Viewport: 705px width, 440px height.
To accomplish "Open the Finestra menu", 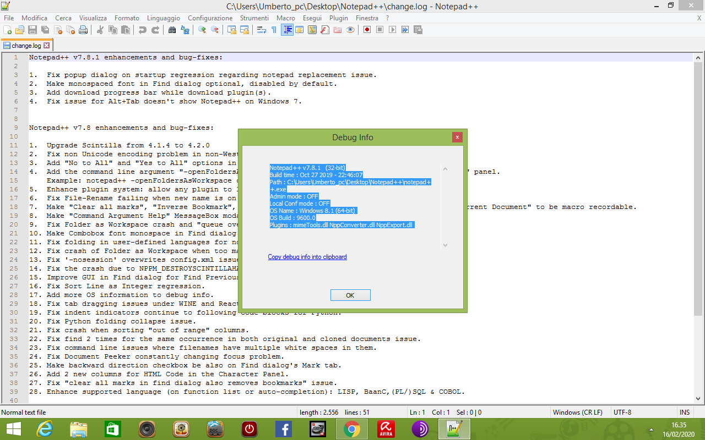I will click(x=367, y=18).
